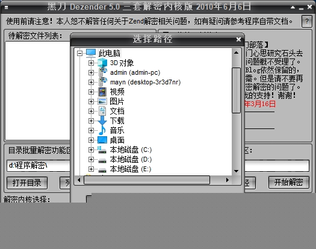Click the 此电脑 computer icon
This screenshot has width=316, height=249.
[91, 53]
